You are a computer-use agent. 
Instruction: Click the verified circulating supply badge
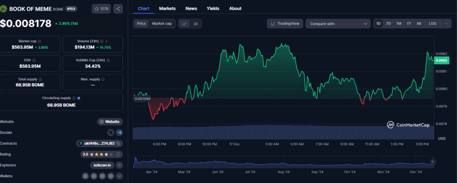click(79, 98)
